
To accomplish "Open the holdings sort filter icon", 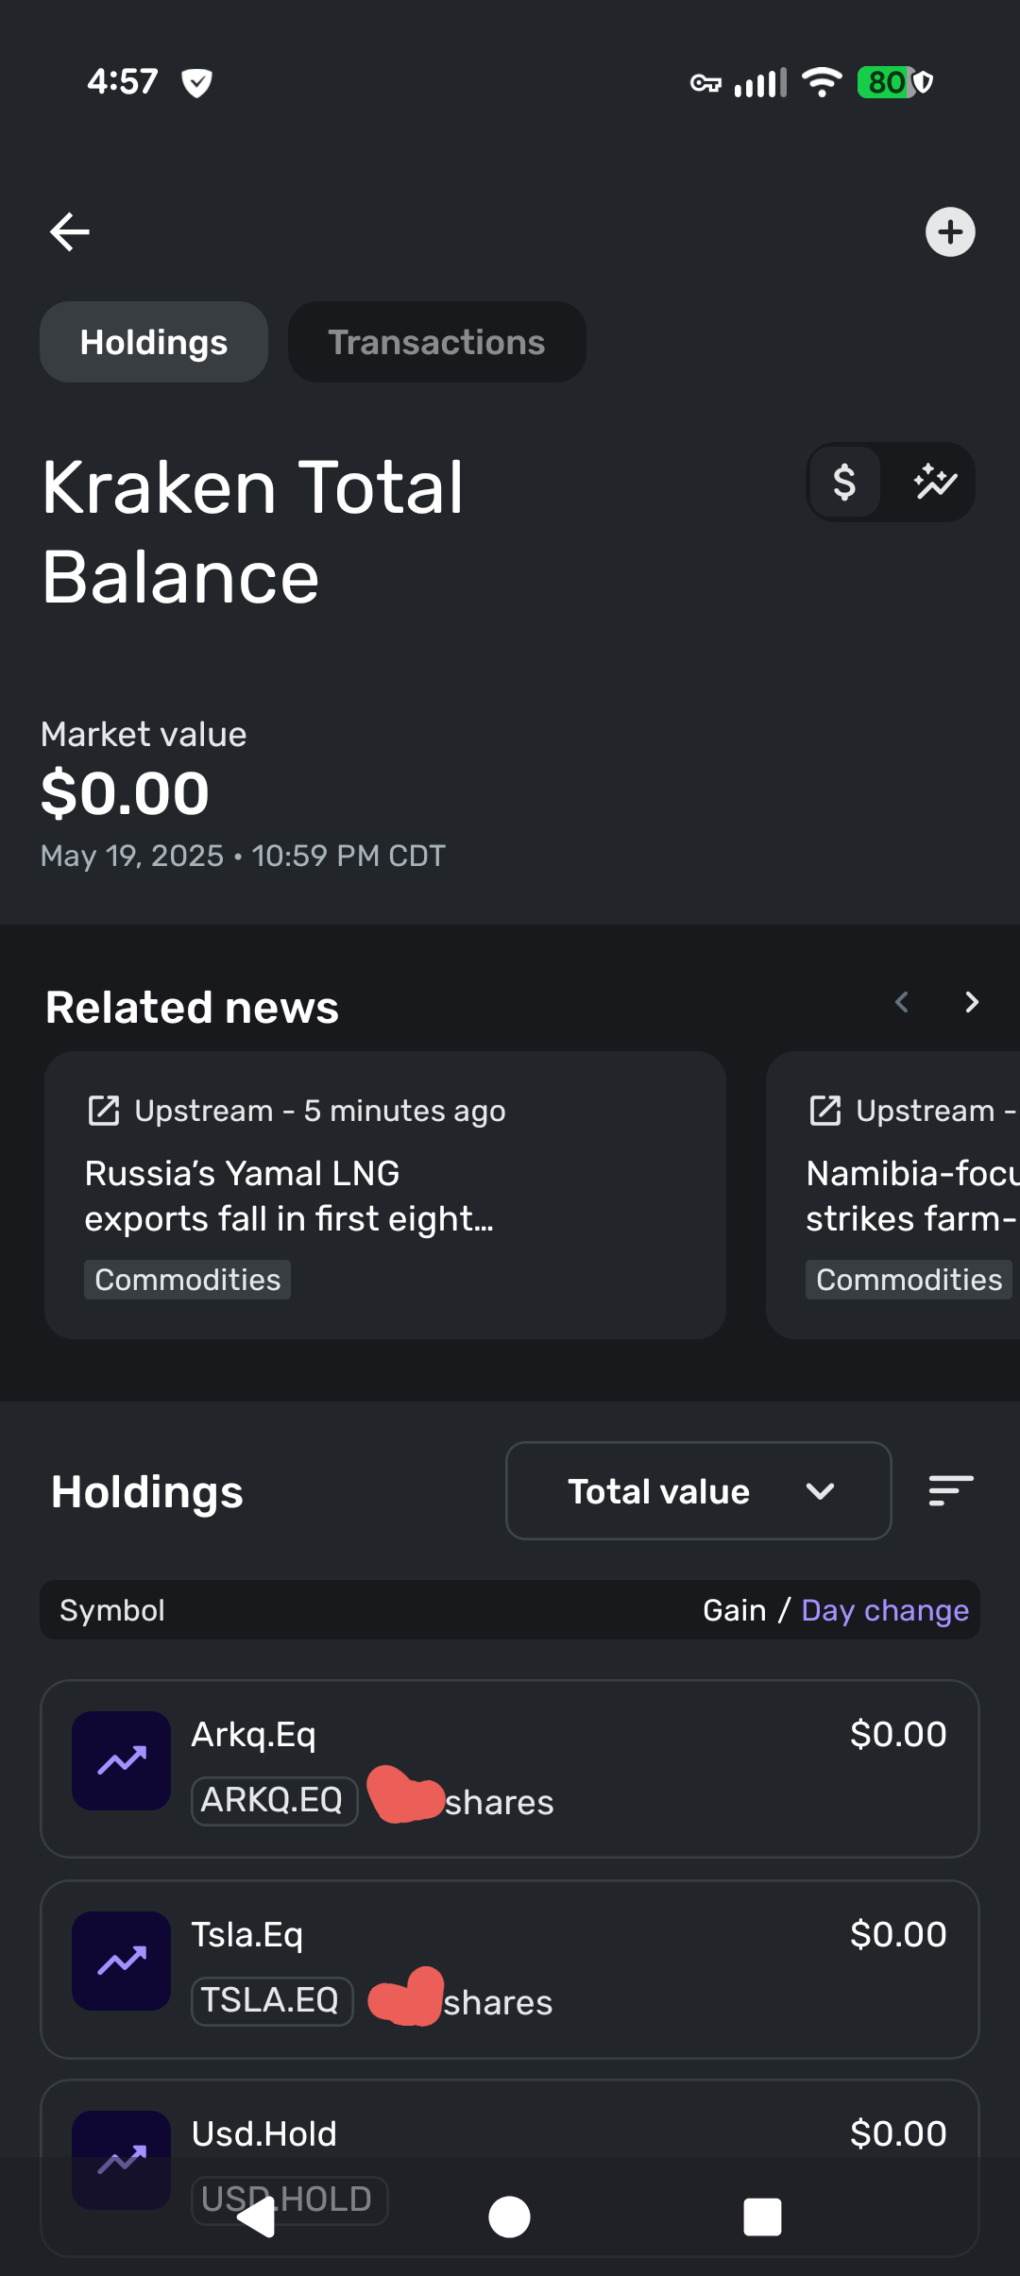I will [x=950, y=1490].
